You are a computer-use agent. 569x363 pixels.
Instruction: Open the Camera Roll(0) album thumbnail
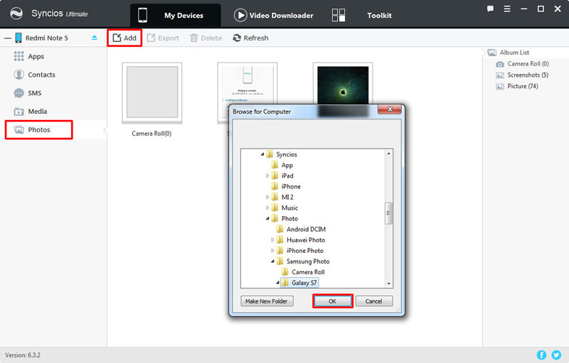[152, 93]
